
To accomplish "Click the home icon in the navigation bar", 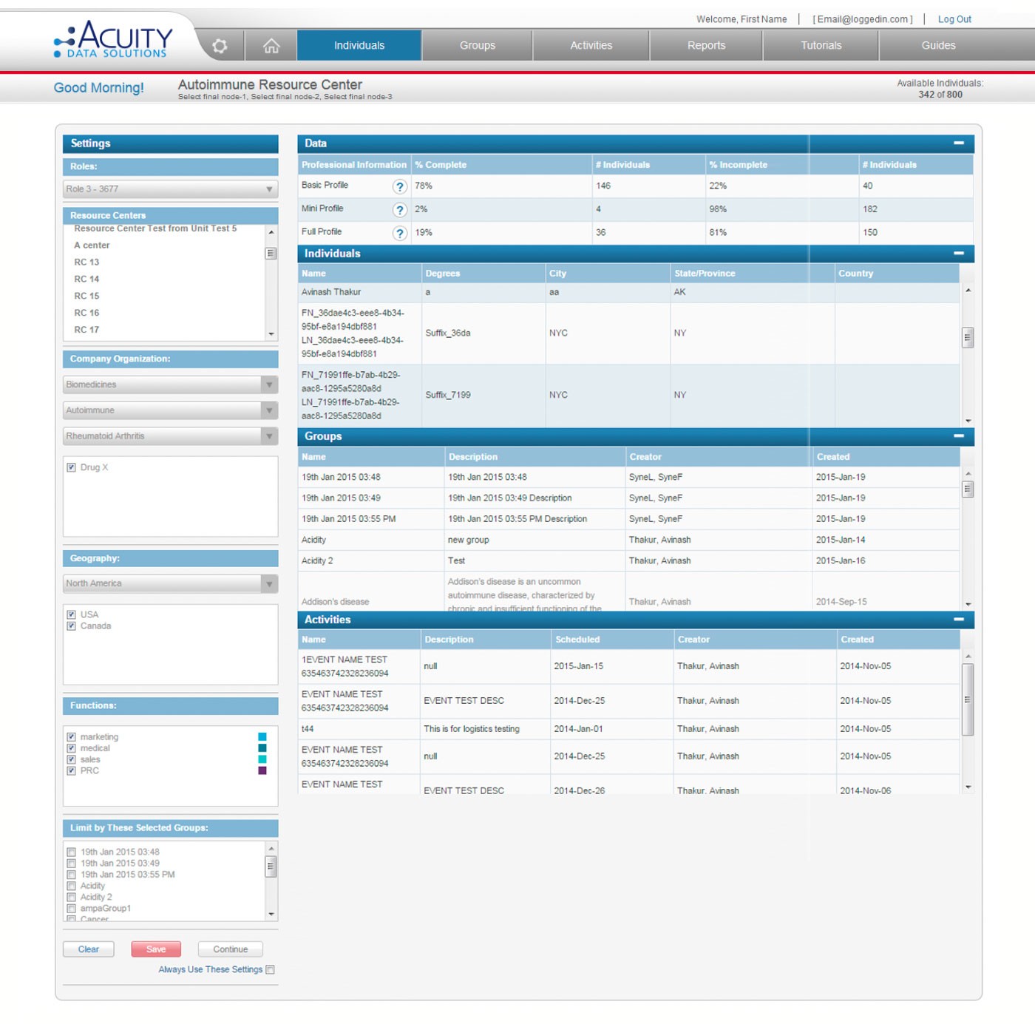I will (x=271, y=45).
